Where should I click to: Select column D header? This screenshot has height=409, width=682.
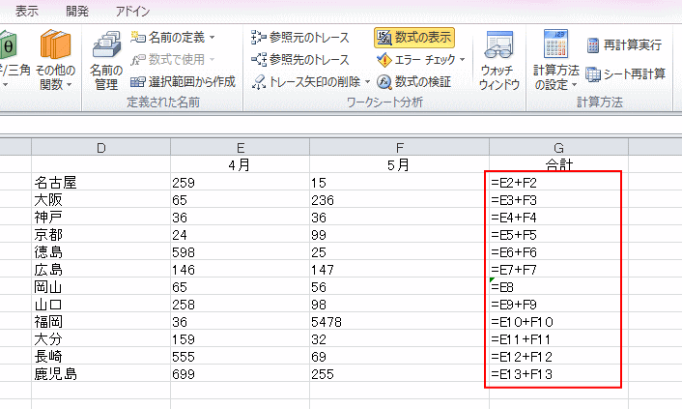coord(100,148)
